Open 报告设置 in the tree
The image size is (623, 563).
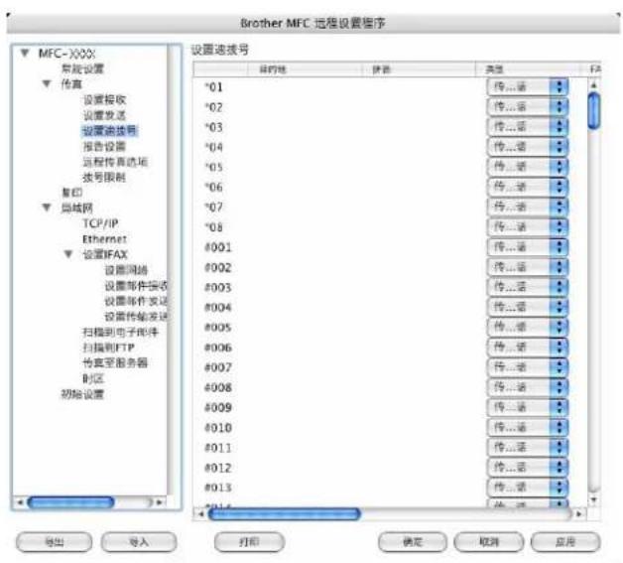click(104, 146)
